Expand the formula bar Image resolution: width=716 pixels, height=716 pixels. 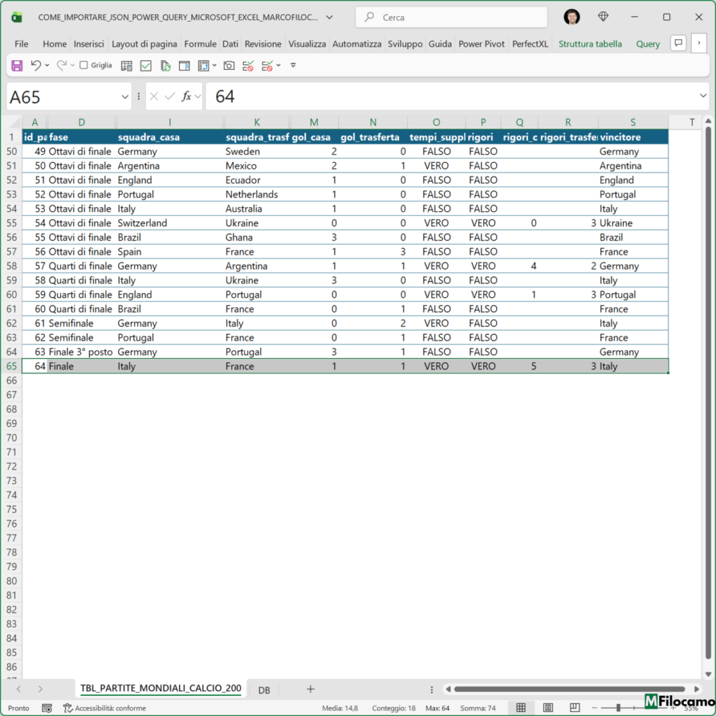[703, 95]
